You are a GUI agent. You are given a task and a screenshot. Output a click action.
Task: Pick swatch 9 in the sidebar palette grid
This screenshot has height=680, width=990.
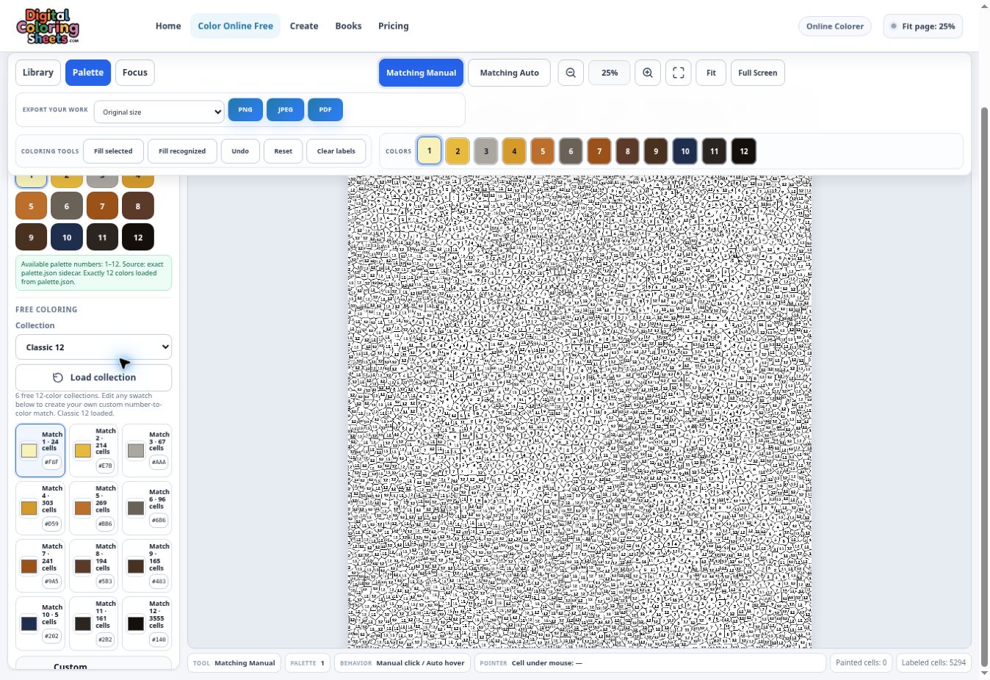coord(31,237)
